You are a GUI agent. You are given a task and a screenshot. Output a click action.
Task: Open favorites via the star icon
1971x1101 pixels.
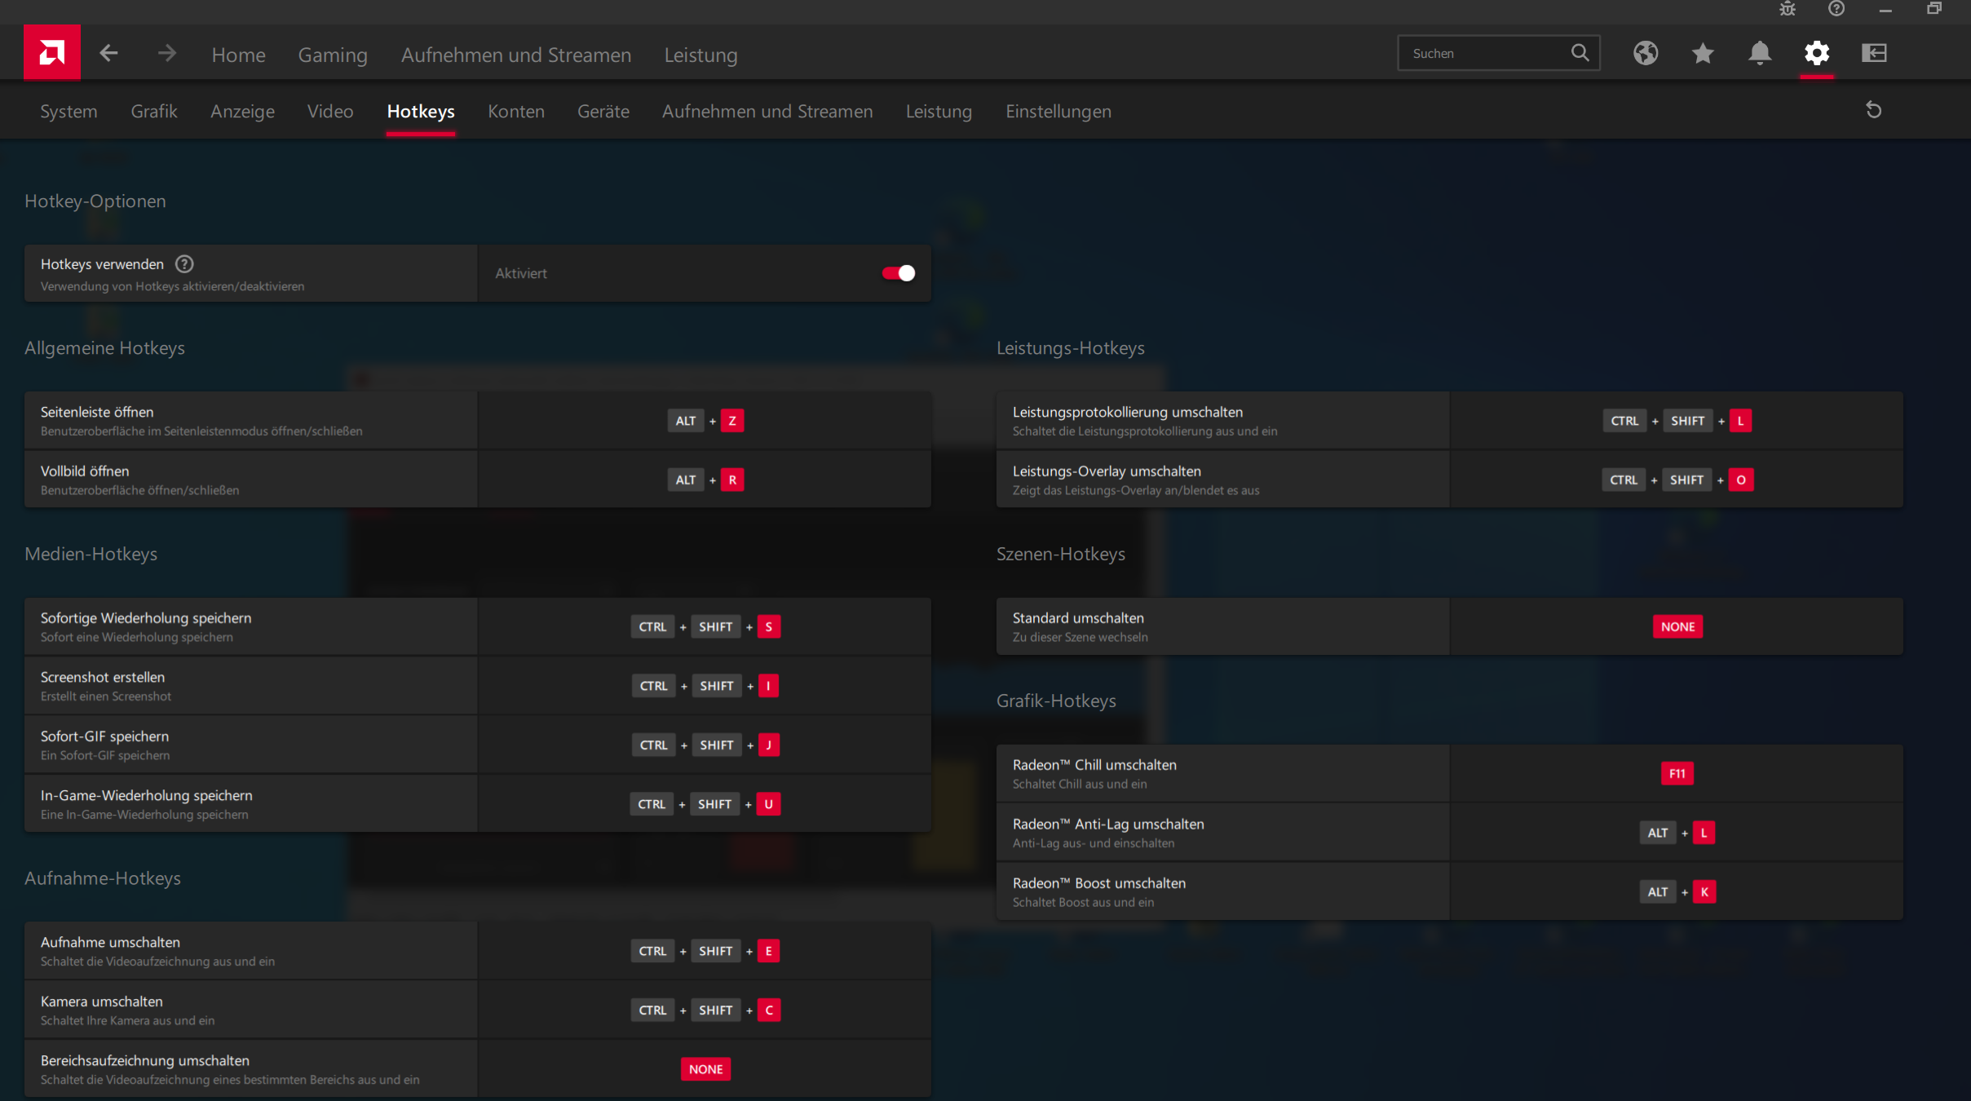tap(1703, 53)
